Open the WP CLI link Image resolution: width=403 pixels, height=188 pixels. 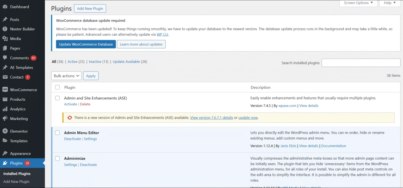[163, 35]
